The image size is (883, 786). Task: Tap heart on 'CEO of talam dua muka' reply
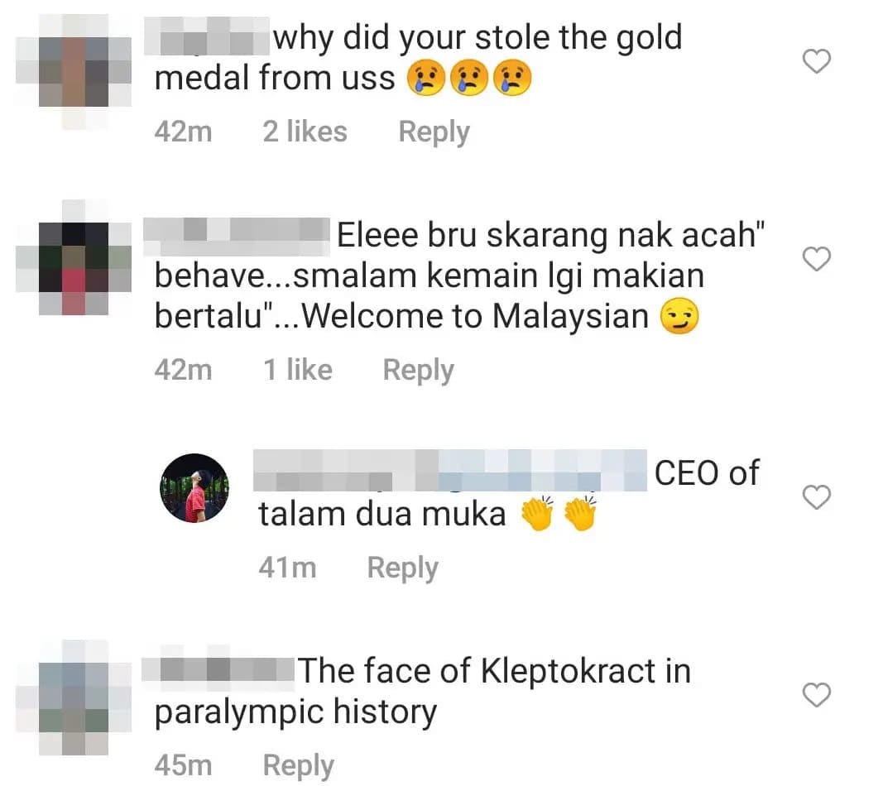pos(817,497)
